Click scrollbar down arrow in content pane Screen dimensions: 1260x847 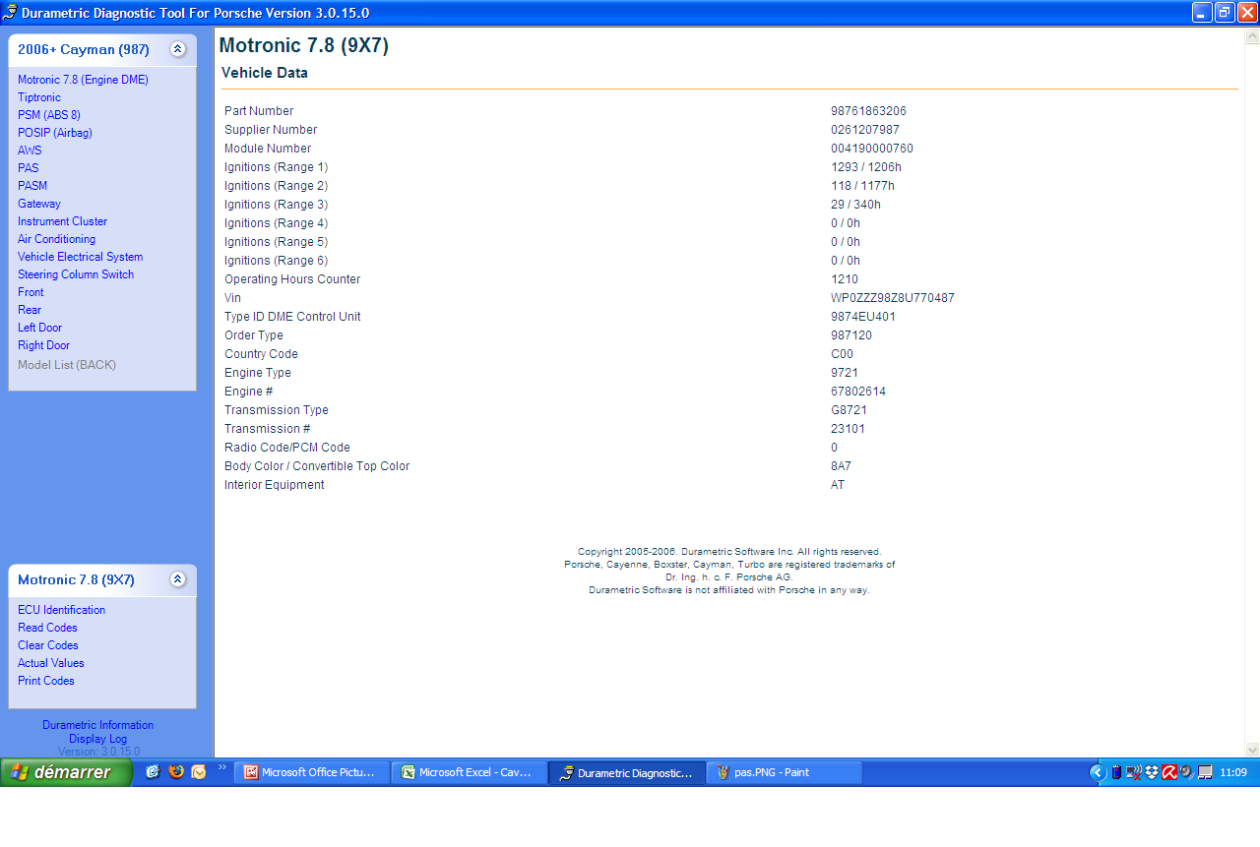(1252, 749)
